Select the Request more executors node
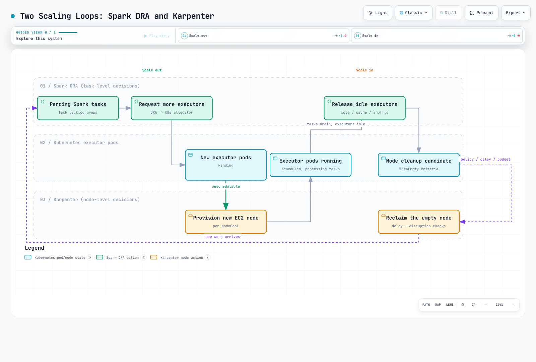Screen dimensions: 536x362 (172, 108)
